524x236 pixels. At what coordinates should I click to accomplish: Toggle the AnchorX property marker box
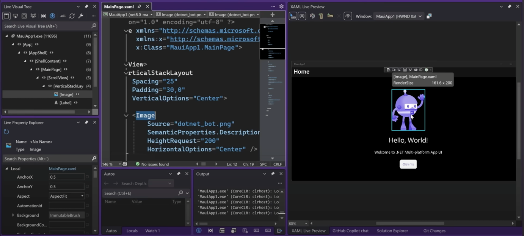click(x=87, y=177)
